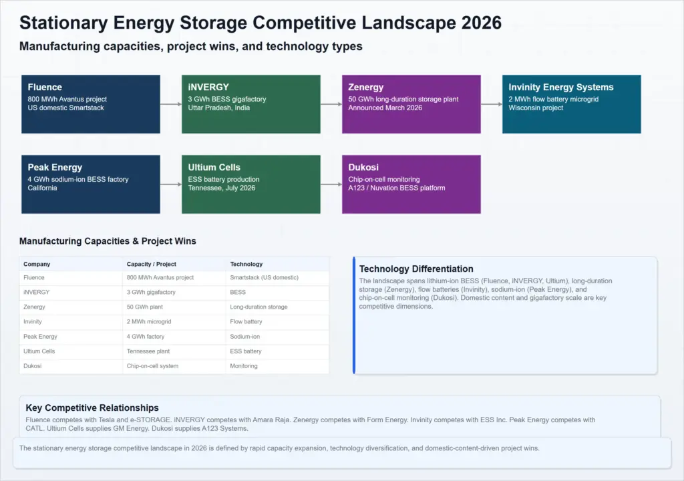Select table cell 'iNVERGY' in Company column
Image resolution: width=684 pixels, height=481 pixels.
[x=71, y=293]
